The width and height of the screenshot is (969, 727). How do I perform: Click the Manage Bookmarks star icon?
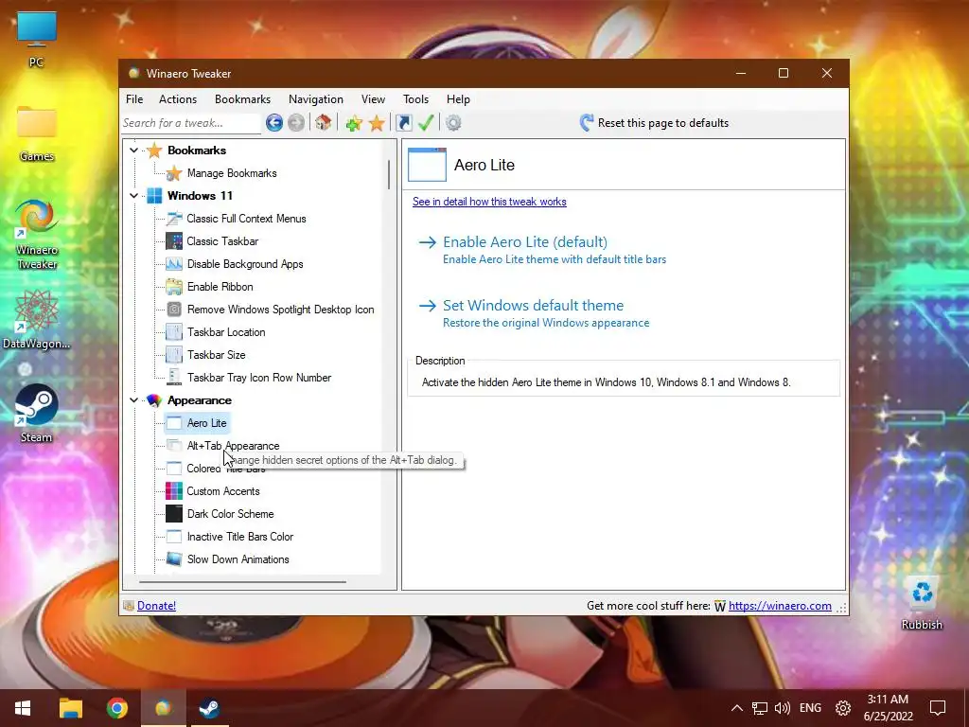click(174, 173)
